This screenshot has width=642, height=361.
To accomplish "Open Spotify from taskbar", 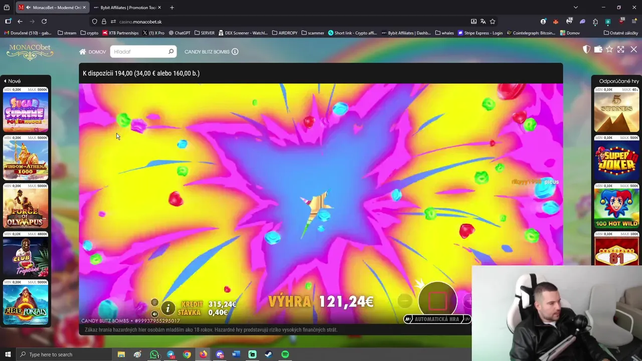I will click(285, 354).
